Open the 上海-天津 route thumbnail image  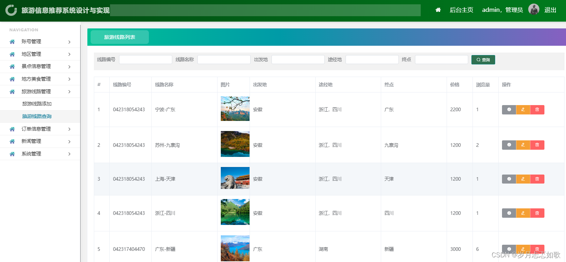tap(235, 178)
